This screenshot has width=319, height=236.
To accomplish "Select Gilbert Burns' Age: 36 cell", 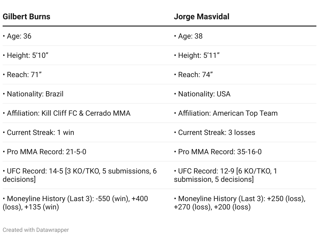I will [x=88, y=36].
